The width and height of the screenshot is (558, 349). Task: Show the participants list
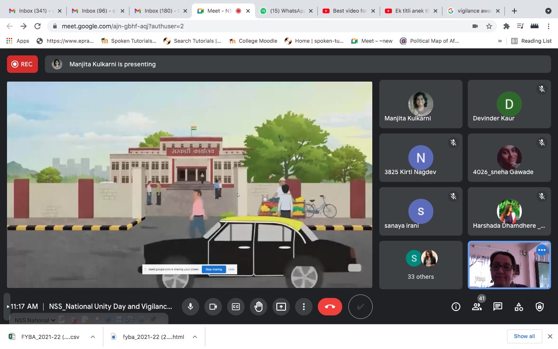click(476, 307)
